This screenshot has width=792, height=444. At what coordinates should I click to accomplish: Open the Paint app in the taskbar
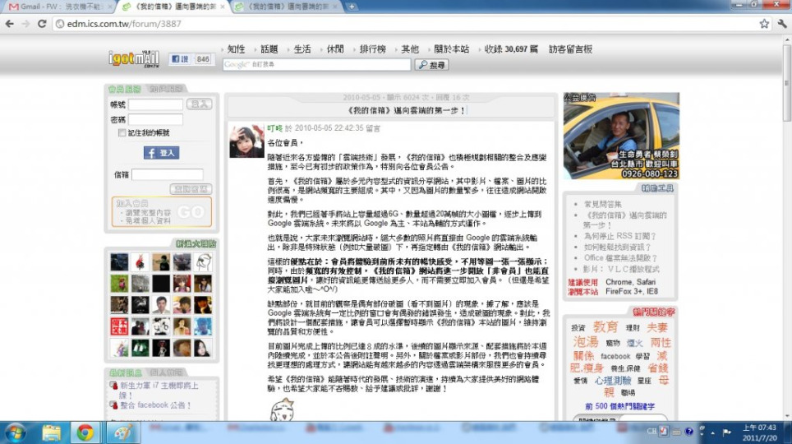(x=122, y=432)
